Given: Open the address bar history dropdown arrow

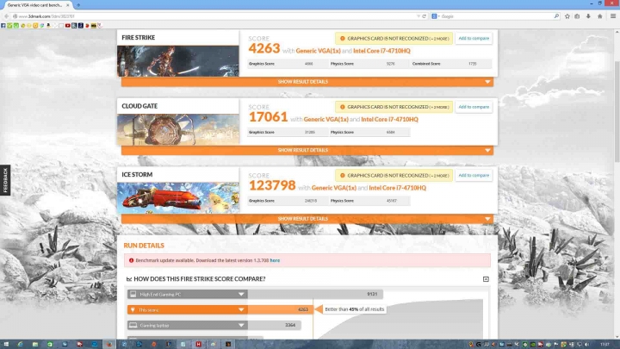Looking at the screenshot, I should pyautogui.click(x=418, y=16).
